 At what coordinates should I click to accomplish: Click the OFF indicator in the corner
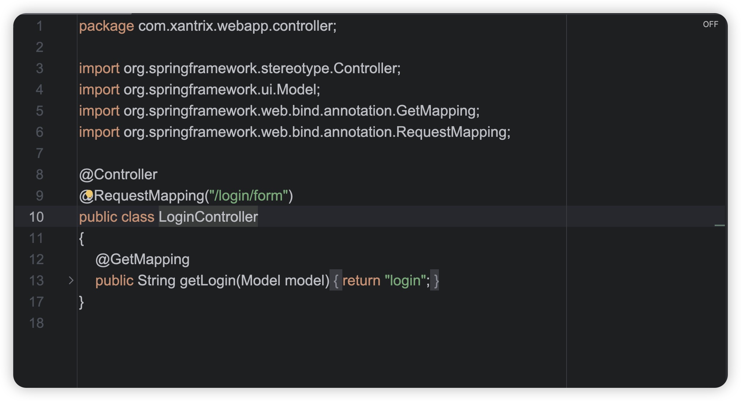(710, 24)
